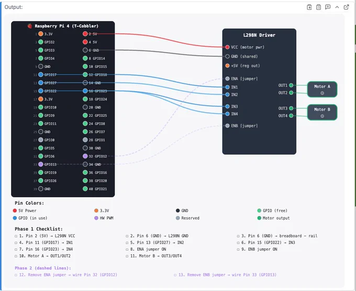The image size is (356, 291).
Task: Click the Raspberry Pi 4 (T-Cobbler) title
Action: pos(66,26)
